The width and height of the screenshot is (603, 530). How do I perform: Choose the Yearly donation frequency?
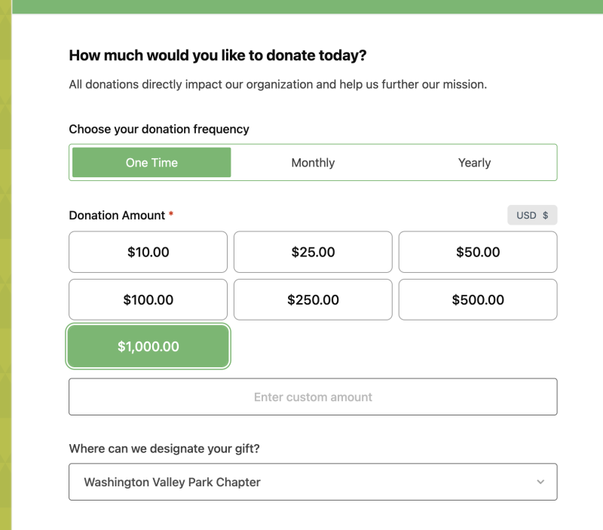(474, 162)
